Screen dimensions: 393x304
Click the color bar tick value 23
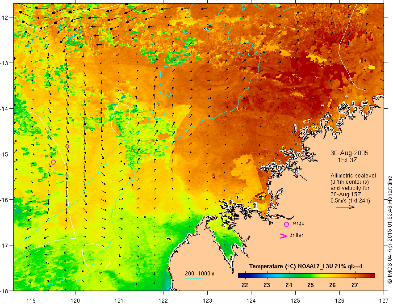(x=267, y=285)
